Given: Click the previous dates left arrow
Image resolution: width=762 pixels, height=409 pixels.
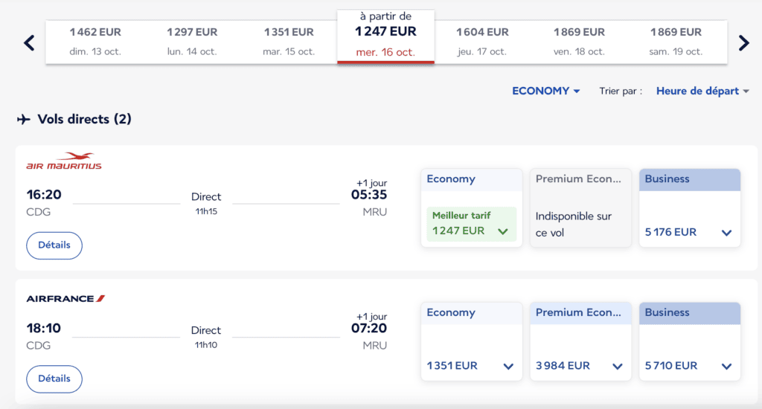Looking at the screenshot, I should point(29,43).
